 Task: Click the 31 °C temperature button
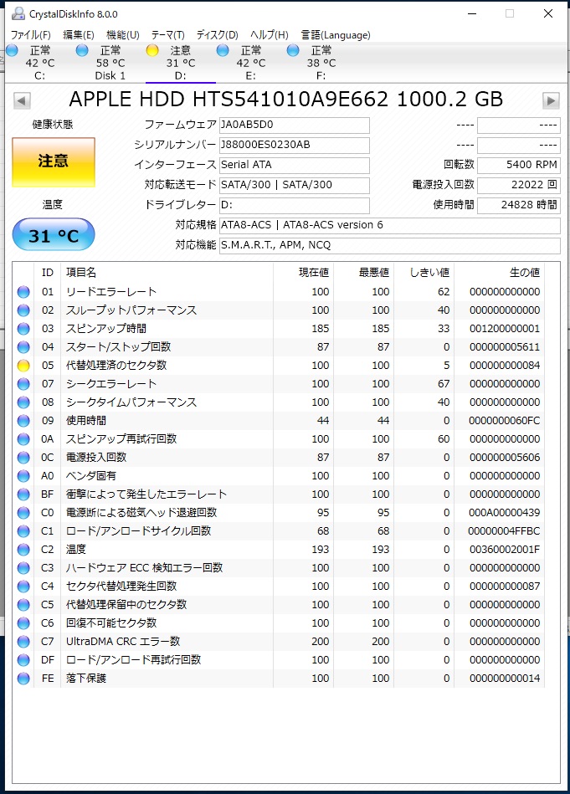54,235
